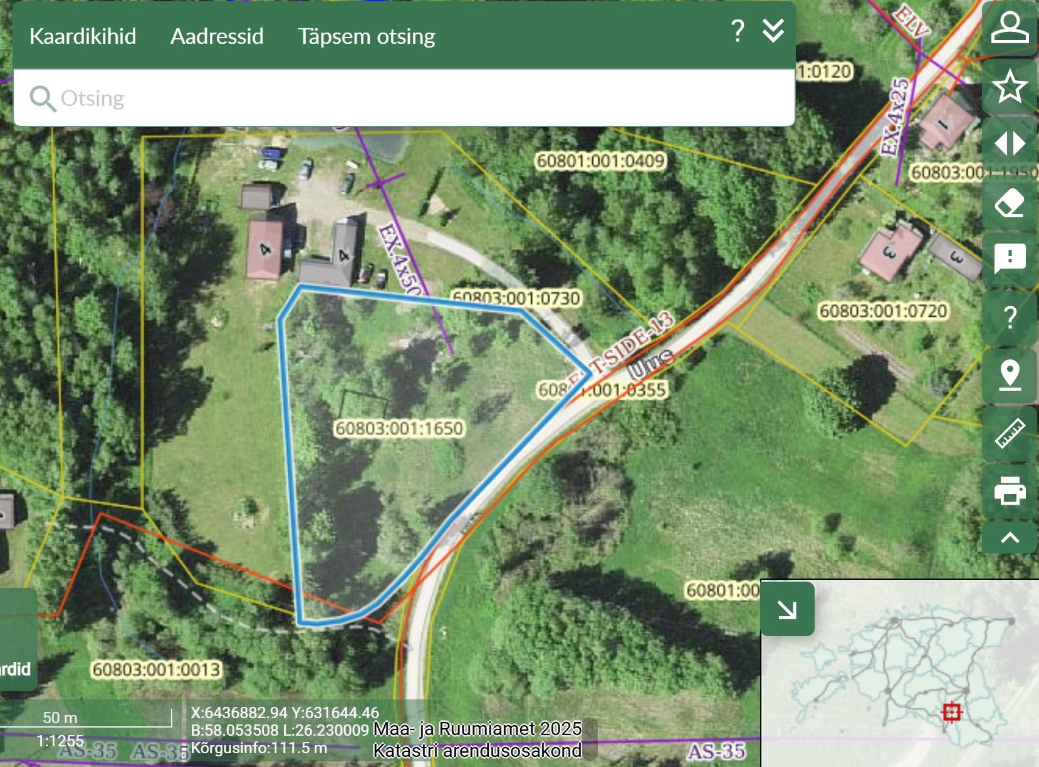Open the Kaardikihid tab
This screenshot has height=767, width=1039.
[83, 36]
